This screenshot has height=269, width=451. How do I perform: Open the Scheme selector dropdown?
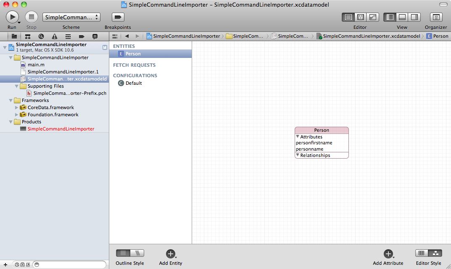(71, 17)
